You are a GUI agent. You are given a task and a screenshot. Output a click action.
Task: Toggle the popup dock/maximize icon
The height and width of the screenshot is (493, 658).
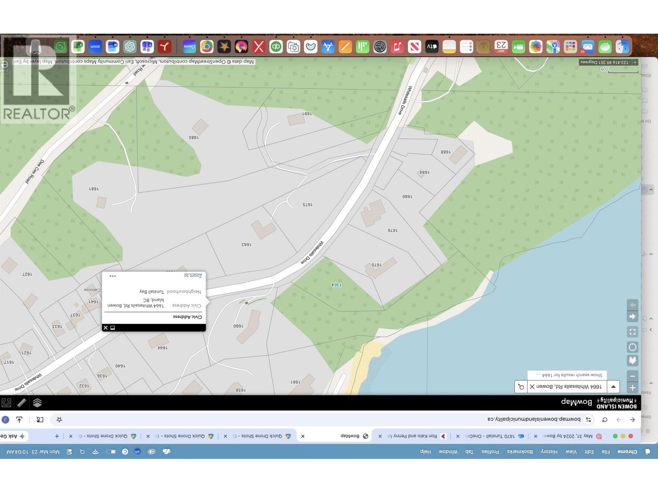tap(113, 327)
